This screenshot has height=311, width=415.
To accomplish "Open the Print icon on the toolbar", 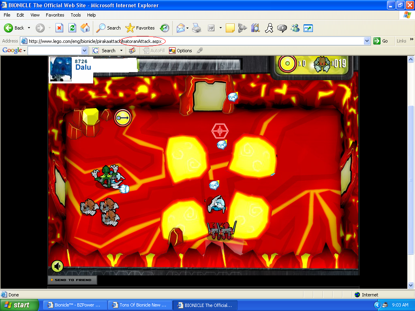I will coord(197,28).
